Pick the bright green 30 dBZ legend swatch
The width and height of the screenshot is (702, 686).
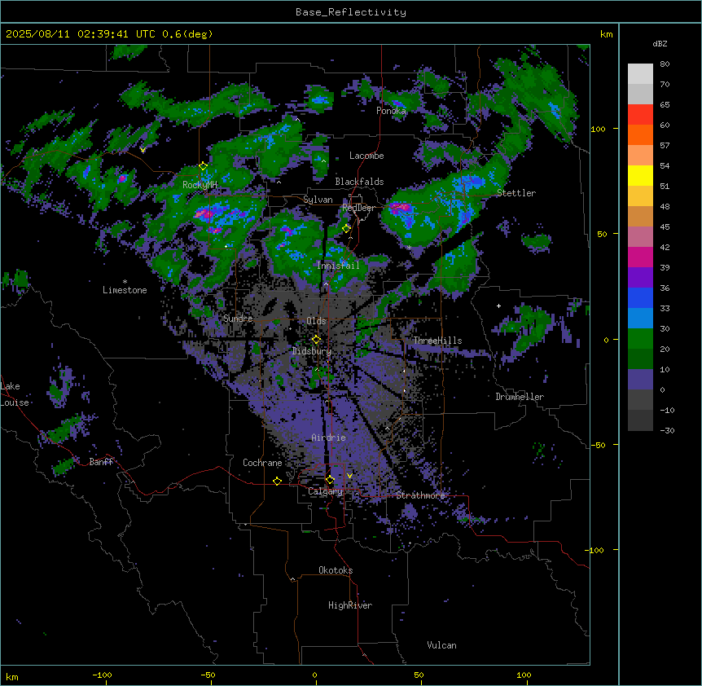640,339
